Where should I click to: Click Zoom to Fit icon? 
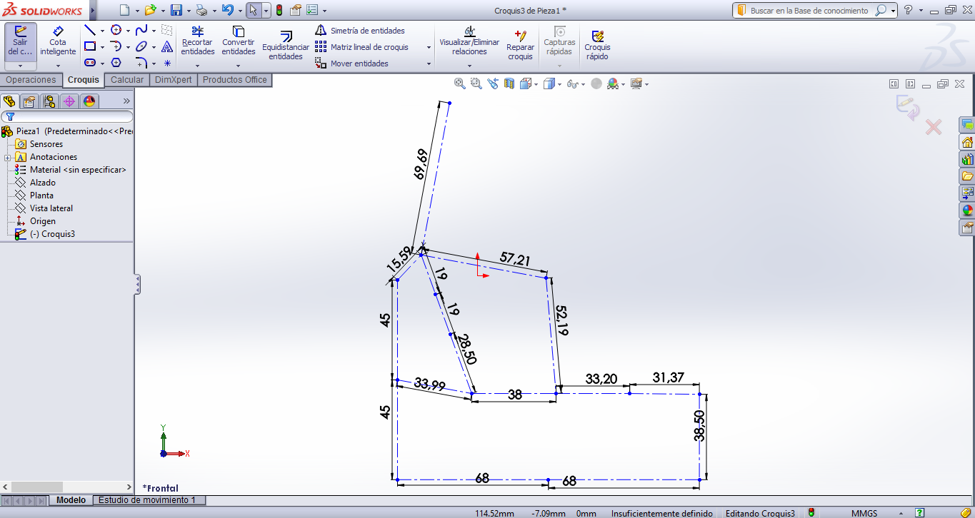pos(460,83)
